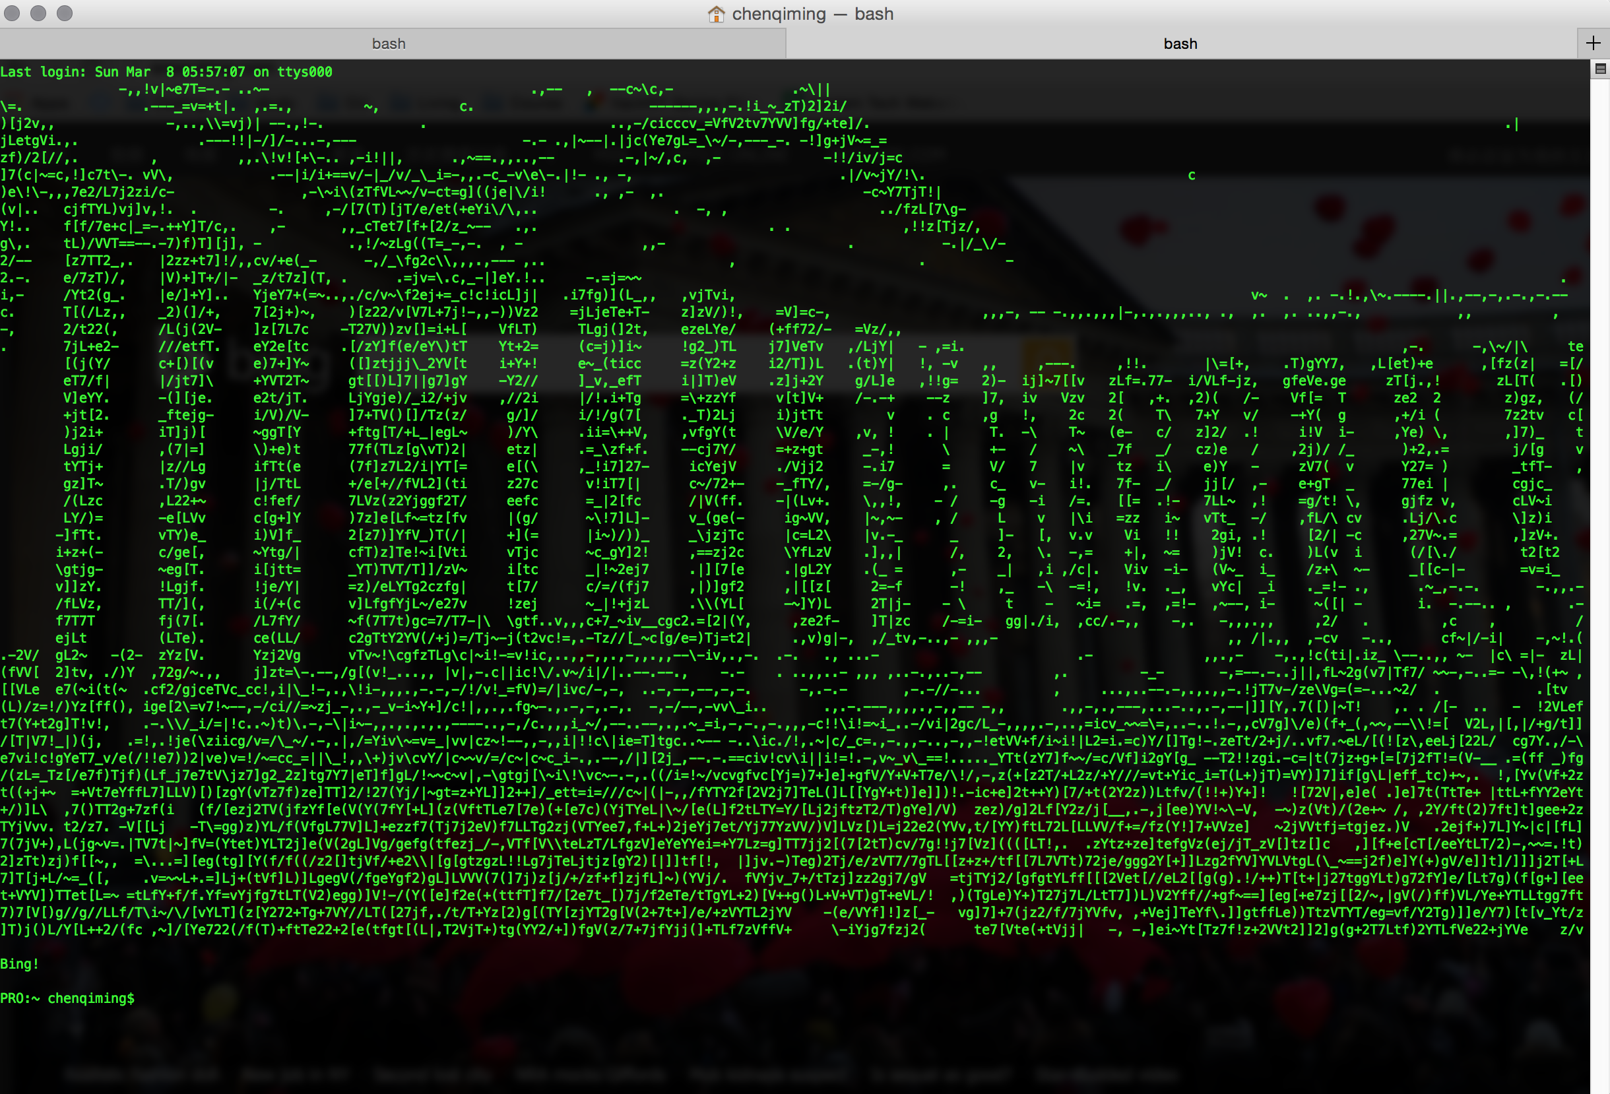Click the 'ttys000' word in login line
This screenshot has width=1610, height=1094.
[x=304, y=72]
